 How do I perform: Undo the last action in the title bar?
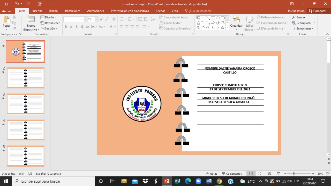pos(17,4)
